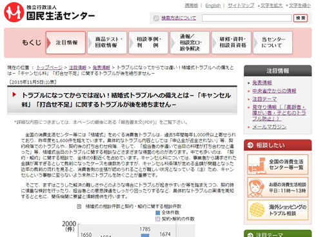Screen dimensions: 316x237
Task: Open the 携帯版 mobile site link
Action: (192, 6)
